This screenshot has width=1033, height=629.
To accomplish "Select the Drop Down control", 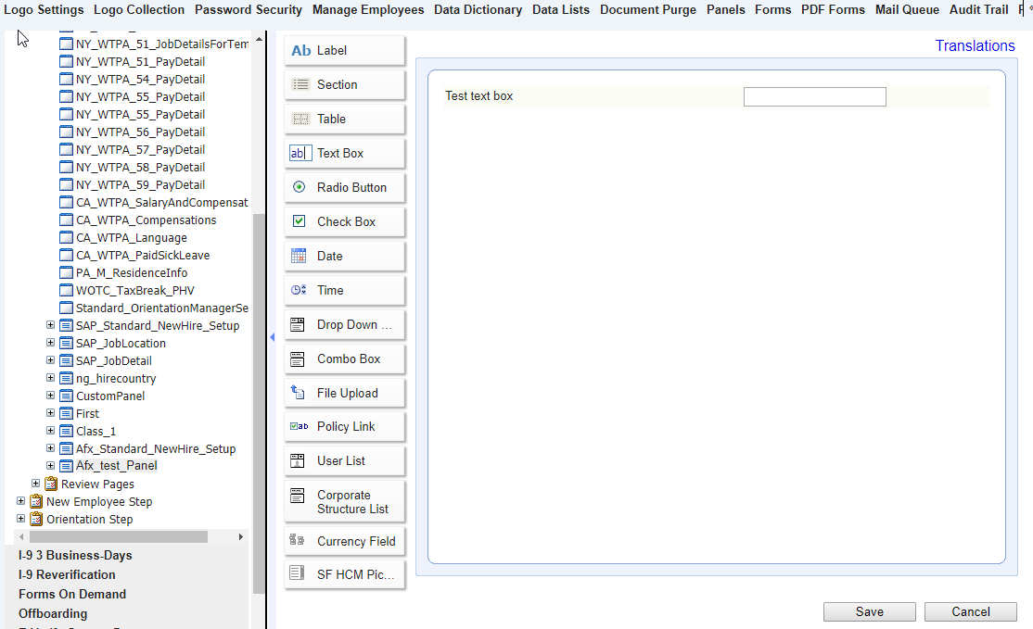I will 344,324.
